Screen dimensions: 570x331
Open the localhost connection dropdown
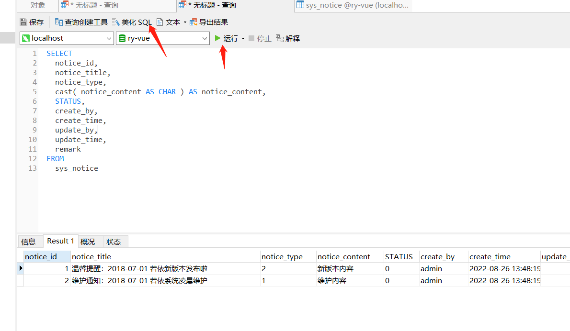click(x=109, y=38)
